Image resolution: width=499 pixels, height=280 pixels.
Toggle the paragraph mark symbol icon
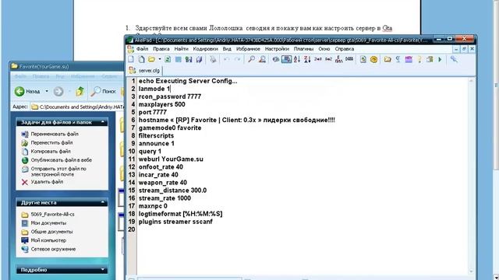click(398, 59)
